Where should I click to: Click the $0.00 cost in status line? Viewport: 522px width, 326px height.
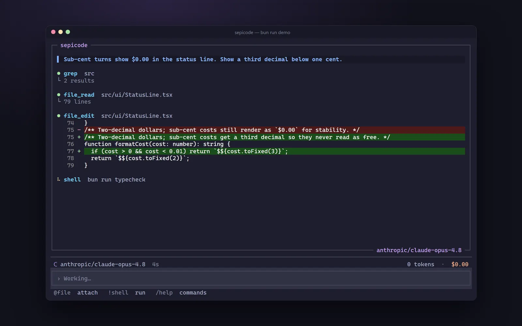click(460, 264)
